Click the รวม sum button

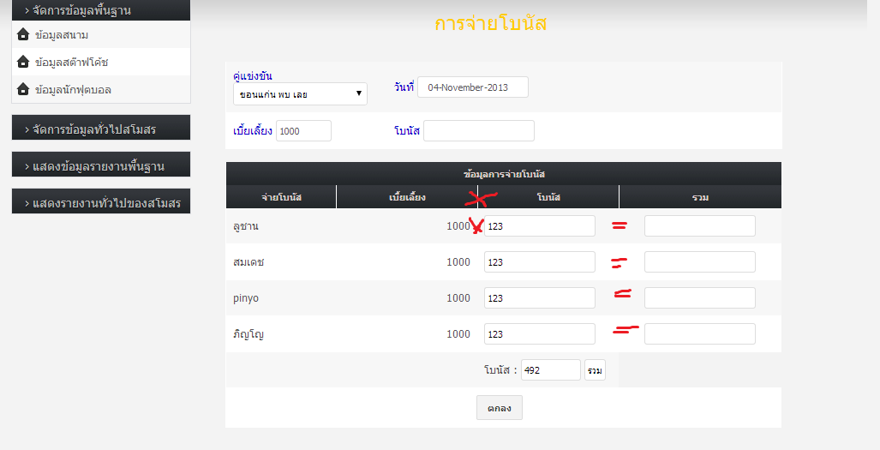(595, 369)
